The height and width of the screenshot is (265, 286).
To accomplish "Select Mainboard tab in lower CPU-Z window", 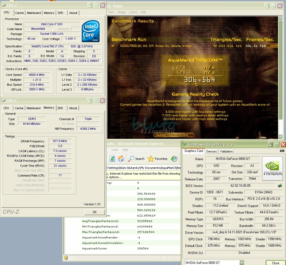I will pyautogui.click(x=33, y=108).
